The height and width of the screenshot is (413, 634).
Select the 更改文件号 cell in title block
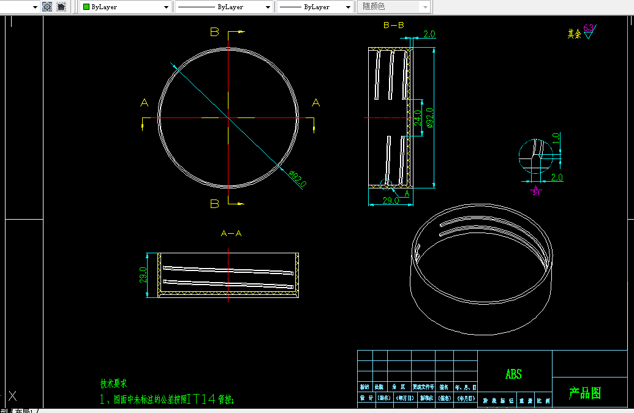click(x=423, y=387)
